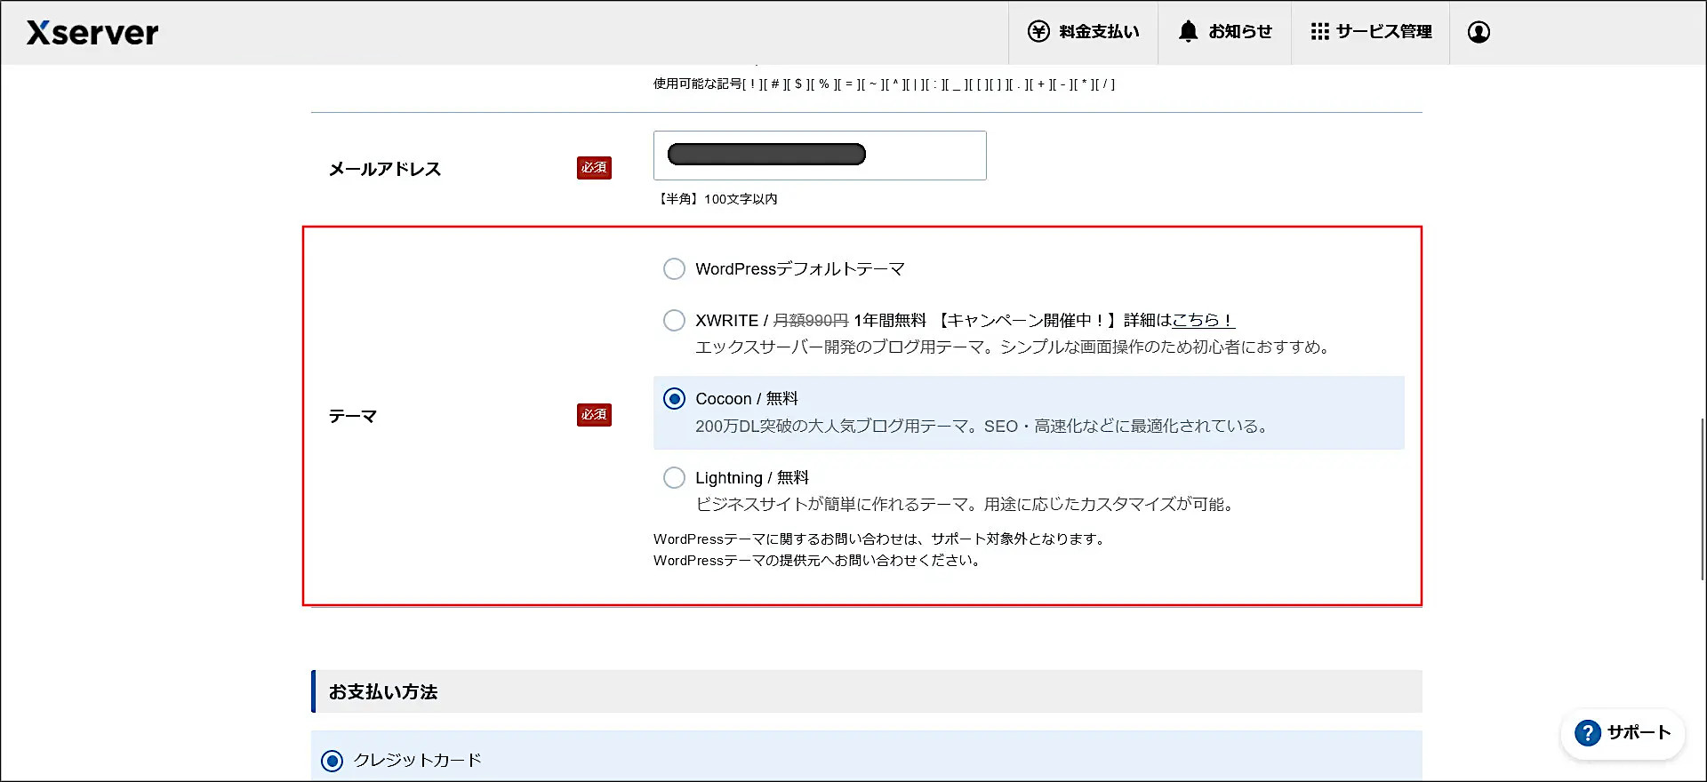Click the Lightning description ビジネスサイト text

966,505
